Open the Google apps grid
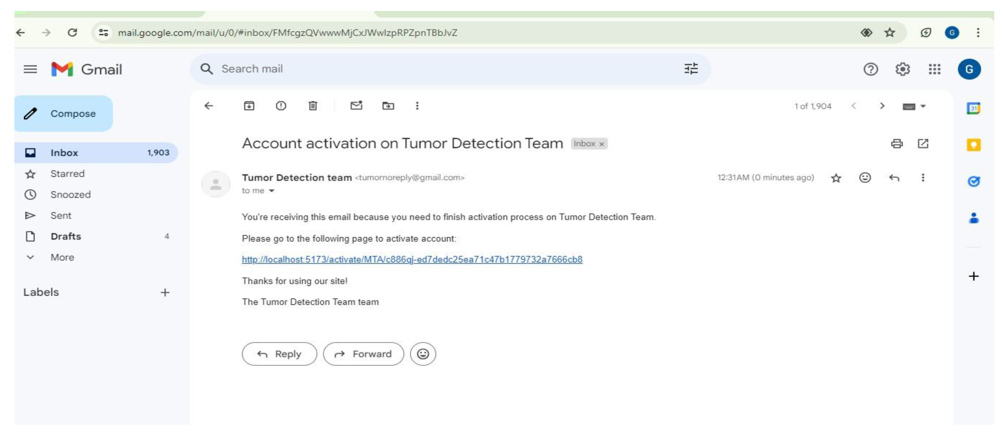 [934, 69]
